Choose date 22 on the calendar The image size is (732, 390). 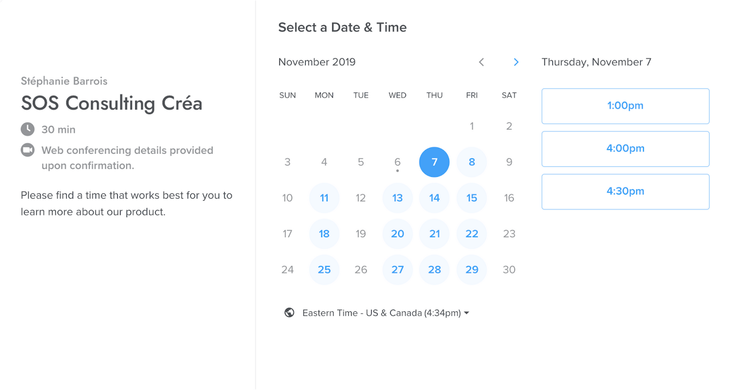tap(472, 234)
